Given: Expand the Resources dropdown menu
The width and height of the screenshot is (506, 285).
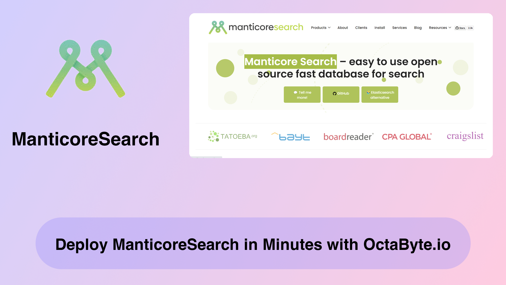Looking at the screenshot, I should click(439, 27).
